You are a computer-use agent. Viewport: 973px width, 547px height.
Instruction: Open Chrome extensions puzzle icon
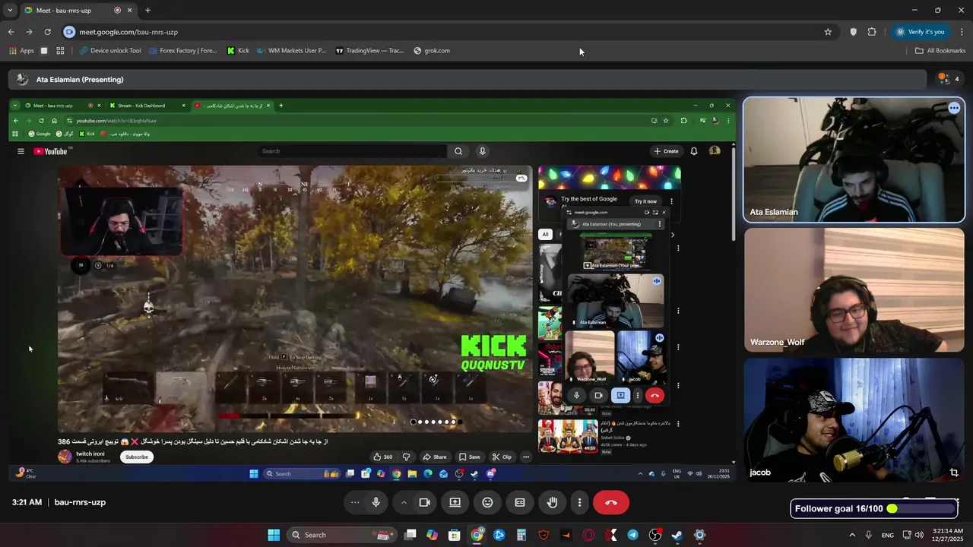click(872, 32)
